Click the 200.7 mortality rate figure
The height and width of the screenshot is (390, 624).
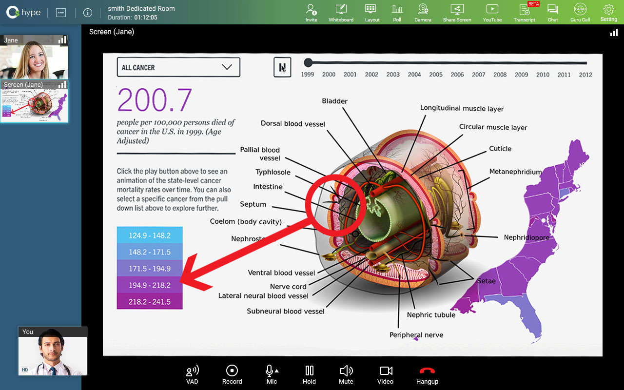click(x=155, y=100)
